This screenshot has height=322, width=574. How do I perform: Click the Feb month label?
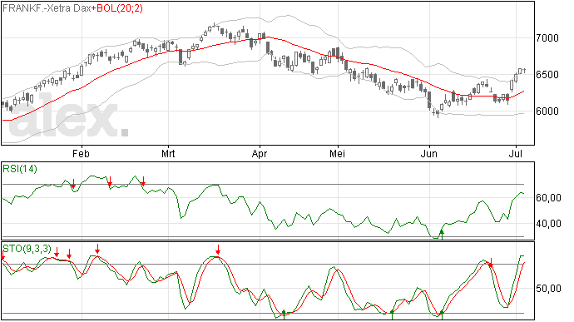coord(81,153)
